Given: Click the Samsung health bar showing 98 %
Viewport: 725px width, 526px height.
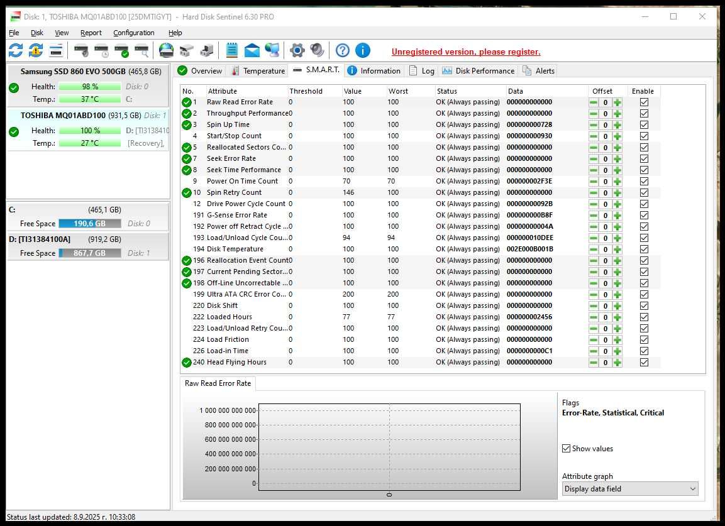Looking at the screenshot, I should click(x=90, y=87).
